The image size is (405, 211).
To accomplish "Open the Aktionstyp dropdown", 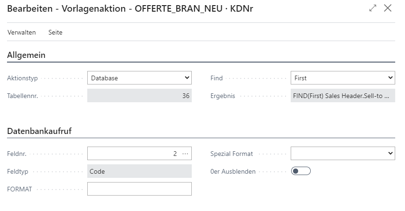I will (x=140, y=78).
